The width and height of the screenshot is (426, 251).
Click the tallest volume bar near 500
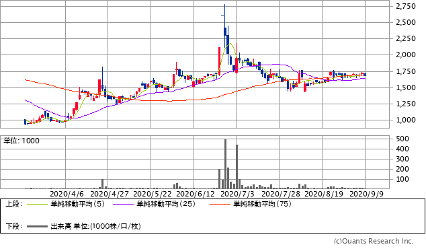[x=226, y=164]
